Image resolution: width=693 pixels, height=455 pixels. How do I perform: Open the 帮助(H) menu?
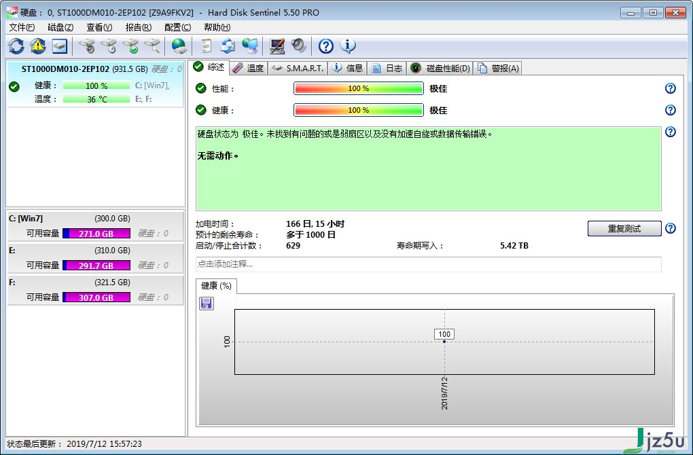[x=217, y=27]
